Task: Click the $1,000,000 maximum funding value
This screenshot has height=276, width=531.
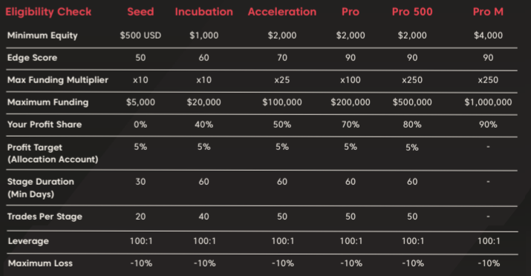Action: (488, 102)
